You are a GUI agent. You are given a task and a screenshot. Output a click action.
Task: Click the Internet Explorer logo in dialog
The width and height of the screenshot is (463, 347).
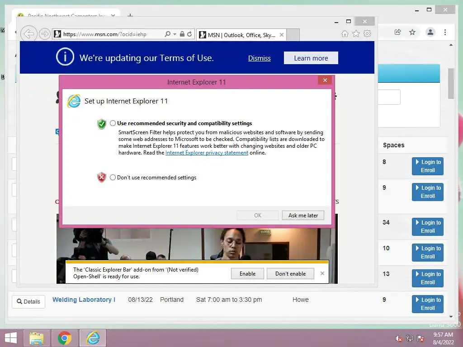[x=74, y=101]
